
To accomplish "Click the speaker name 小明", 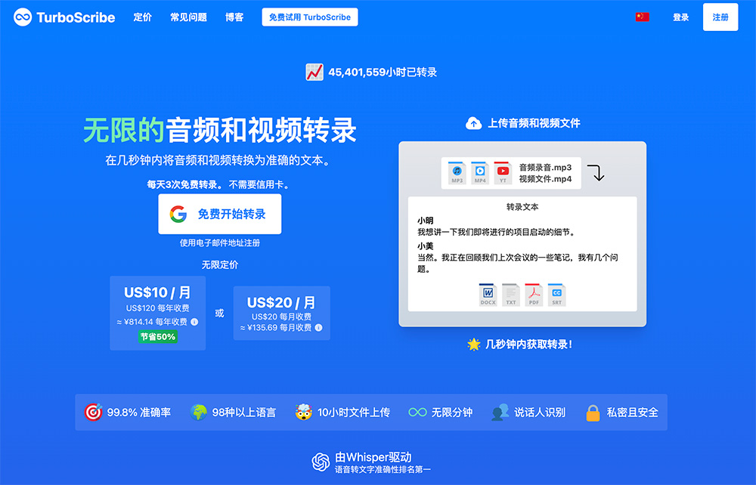I will click(x=425, y=221).
